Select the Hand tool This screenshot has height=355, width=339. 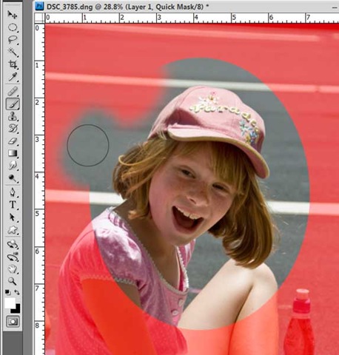tap(13, 269)
